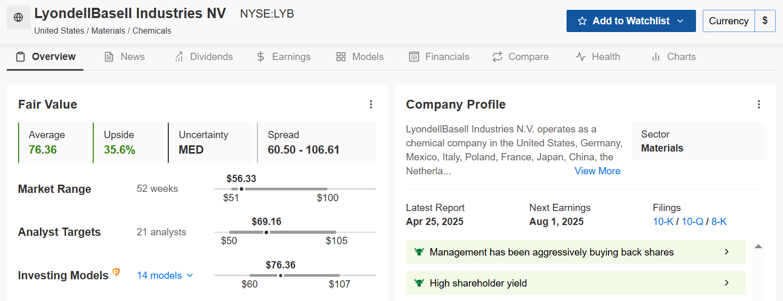The height and width of the screenshot is (301, 783).
Task: Click the Investing Models slider marker at $76.36
Action: (x=281, y=276)
